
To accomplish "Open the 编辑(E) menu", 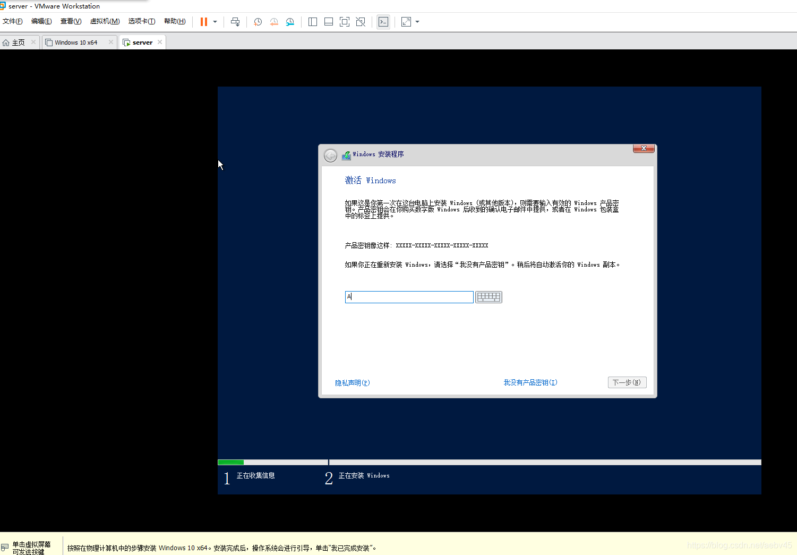I will click(x=41, y=21).
